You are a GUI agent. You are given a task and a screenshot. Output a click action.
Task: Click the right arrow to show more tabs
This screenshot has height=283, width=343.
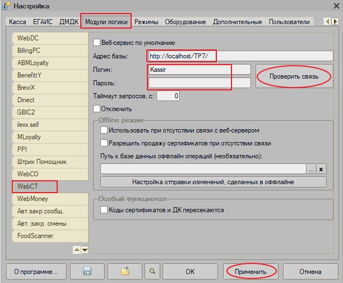(x=335, y=21)
